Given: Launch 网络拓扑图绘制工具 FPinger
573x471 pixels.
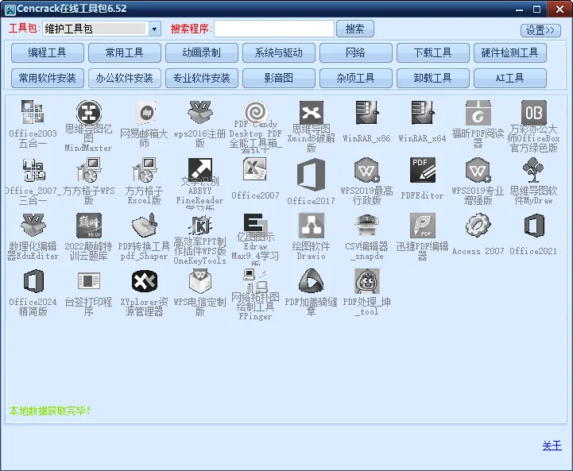Looking at the screenshot, I should pos(255,281).
